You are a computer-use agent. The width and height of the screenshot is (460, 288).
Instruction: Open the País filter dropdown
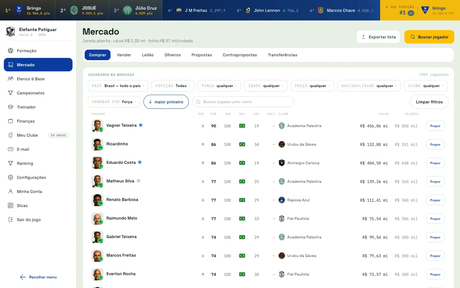click(x=118, y=86)
